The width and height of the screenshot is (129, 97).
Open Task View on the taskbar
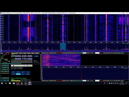(x=6, y=83)
